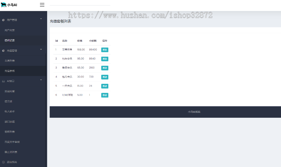Click the 用户管理 pie icon
The height and width of the screenshot is (167, 281).
pyautogui.click(x=3, y=20)
